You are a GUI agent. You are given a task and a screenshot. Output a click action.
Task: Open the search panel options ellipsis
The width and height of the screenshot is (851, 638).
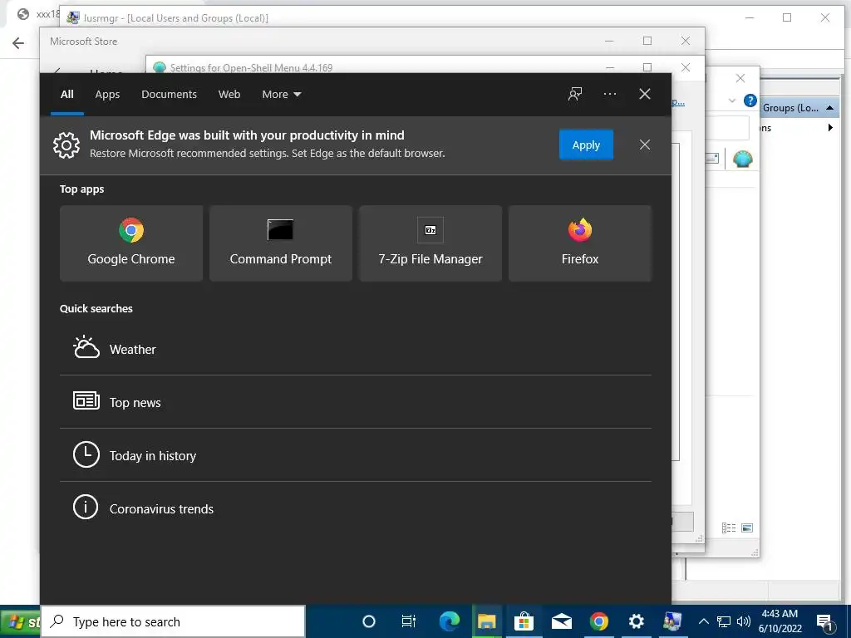[x=609, y=94]
